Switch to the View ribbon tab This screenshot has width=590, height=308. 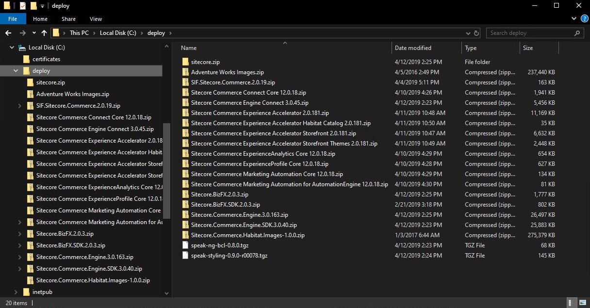click(x=96, y=19)
